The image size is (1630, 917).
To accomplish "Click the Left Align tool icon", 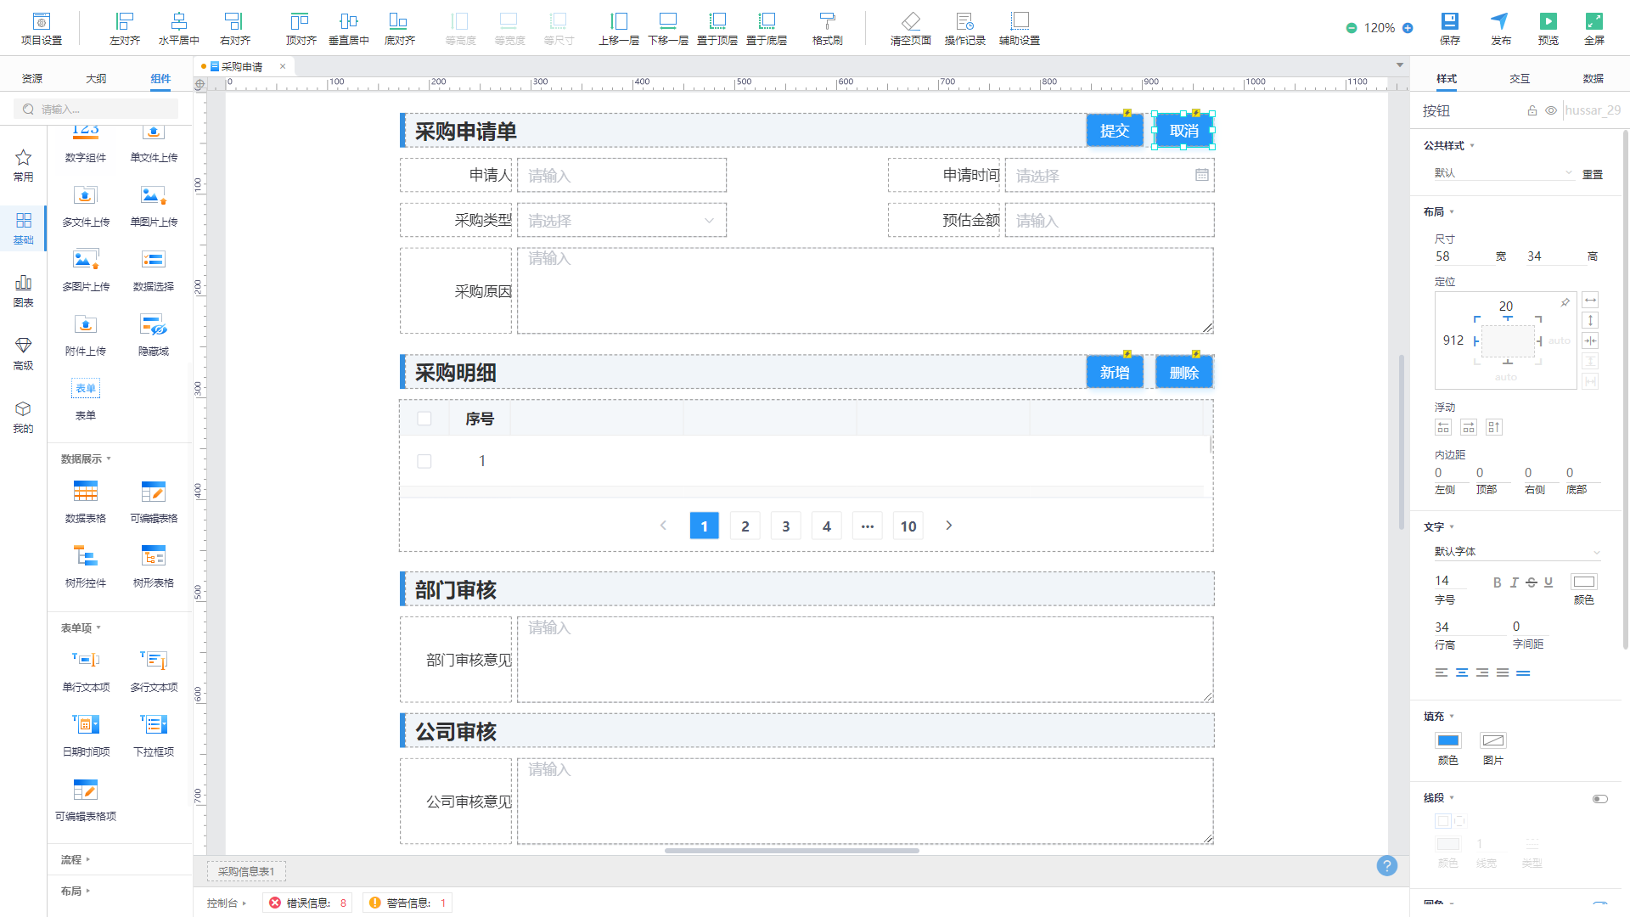I will (x=125, y=22).
